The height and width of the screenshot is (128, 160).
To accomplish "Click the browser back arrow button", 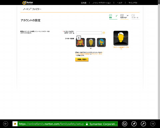I will 6,124.
